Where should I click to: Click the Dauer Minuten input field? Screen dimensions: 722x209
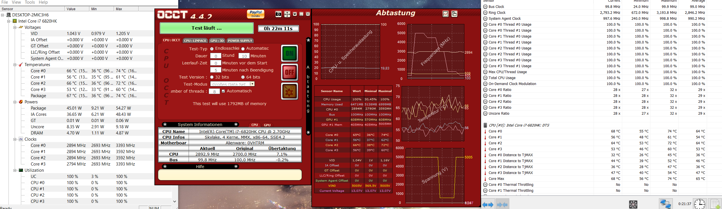point(244,56)
